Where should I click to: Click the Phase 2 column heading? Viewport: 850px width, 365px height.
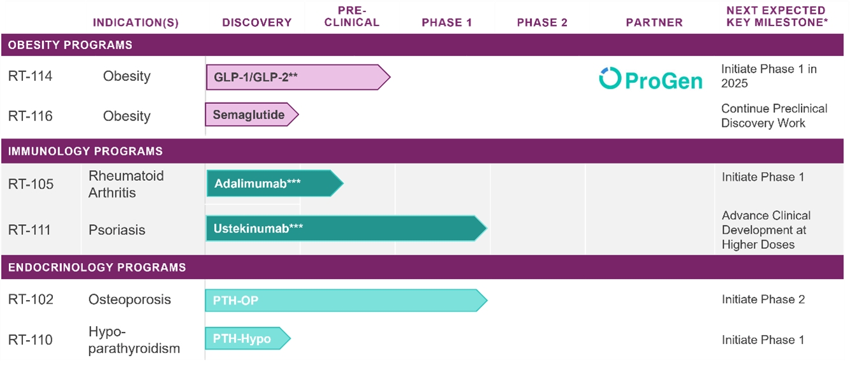point(542,22)
